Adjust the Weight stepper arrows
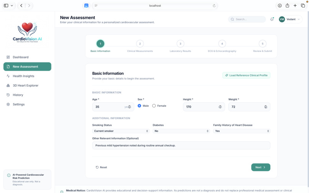This screenshot has width=309, height=193. (x=266, y=107)
